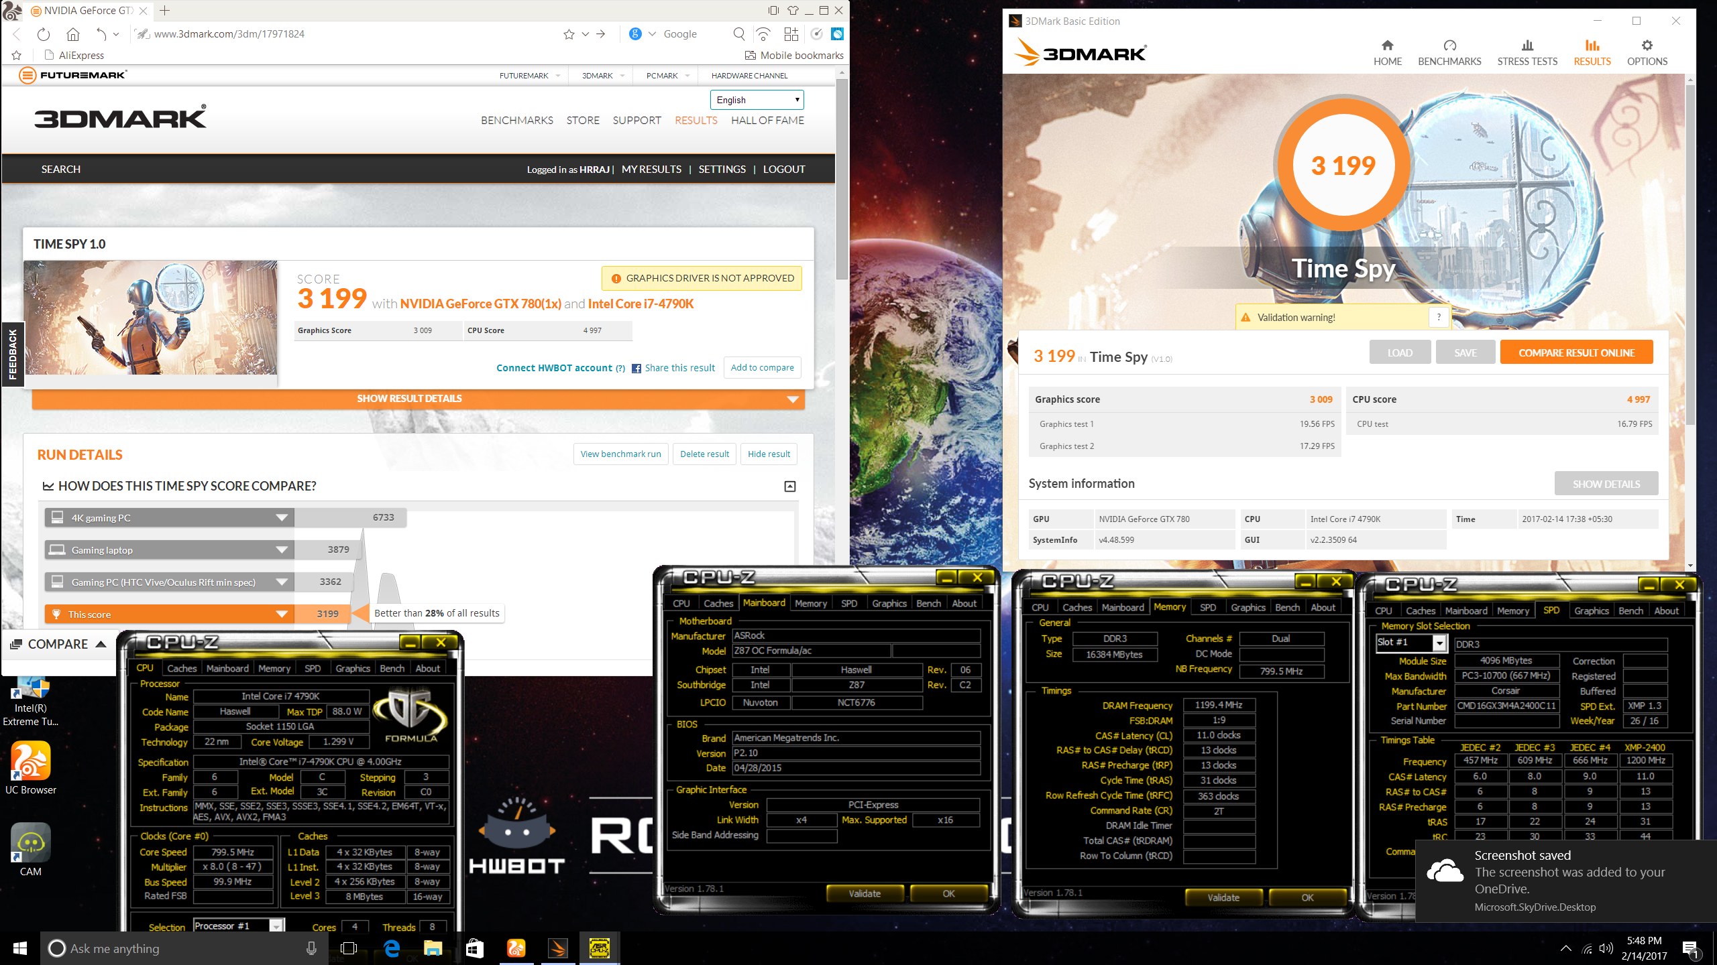Open UC Browser desktop shortcut
Screen dimensions: 1717x965
coord(30,768)
